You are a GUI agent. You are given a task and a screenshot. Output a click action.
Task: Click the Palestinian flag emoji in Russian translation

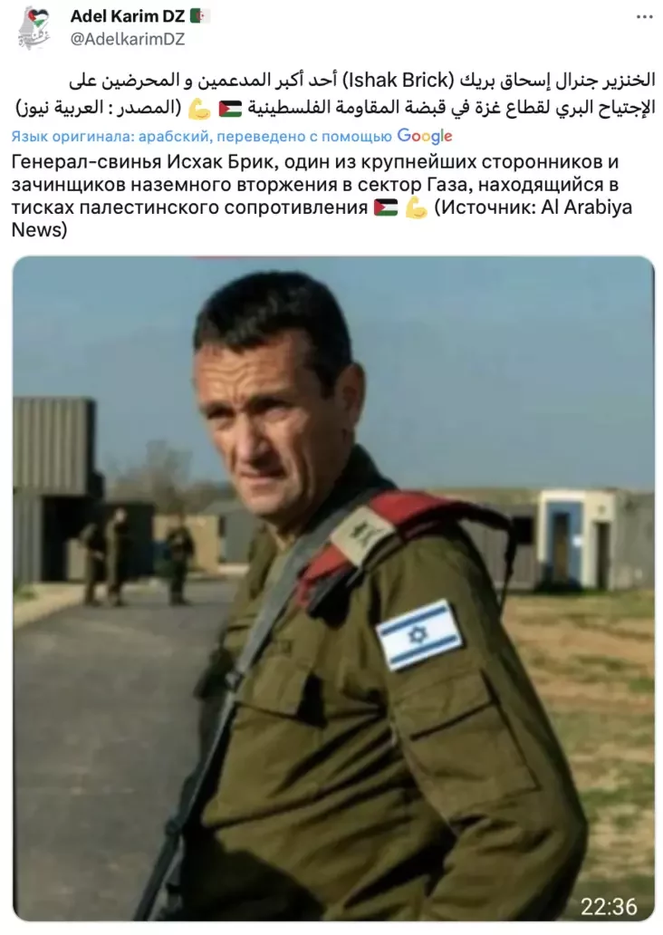(386, 208)
